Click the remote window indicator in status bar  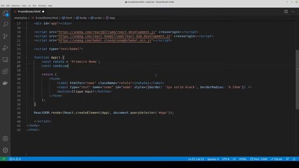point(4,159)
